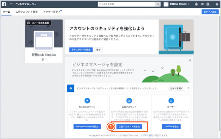221x139 pixels.
Task: Switch to the 広告アカウント概要 tab
Action: coord(27,12)
